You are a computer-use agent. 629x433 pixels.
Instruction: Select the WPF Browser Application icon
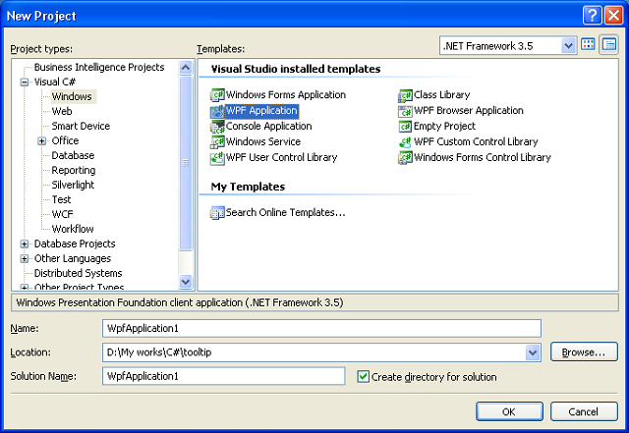click(x=405, y=111)
